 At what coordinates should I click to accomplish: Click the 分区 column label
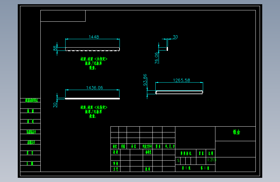(x=133, y=146)
